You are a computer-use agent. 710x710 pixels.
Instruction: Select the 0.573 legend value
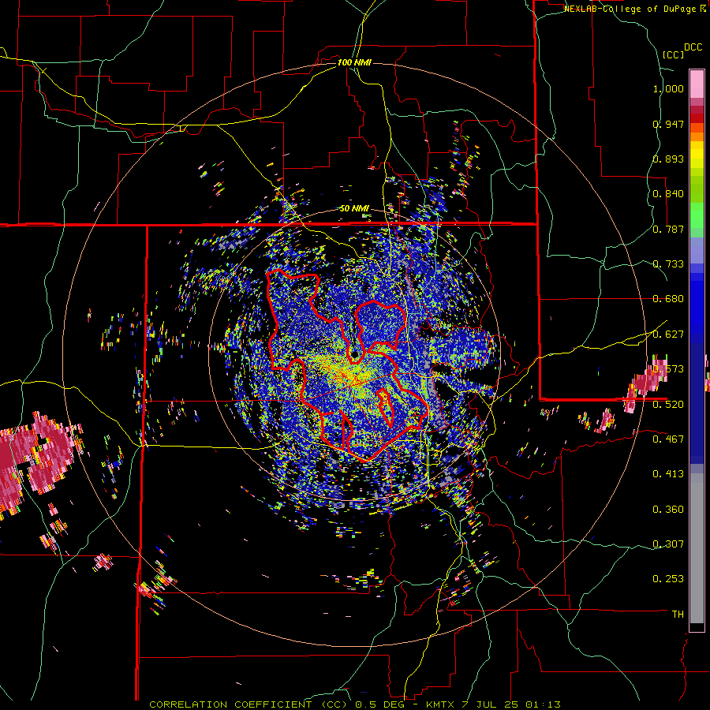[x=668, y=369]
